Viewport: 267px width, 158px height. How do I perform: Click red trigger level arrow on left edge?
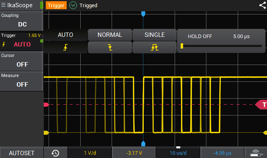(x=46, y=105)
